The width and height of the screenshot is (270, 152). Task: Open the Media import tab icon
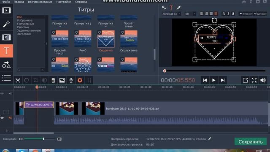6,10
